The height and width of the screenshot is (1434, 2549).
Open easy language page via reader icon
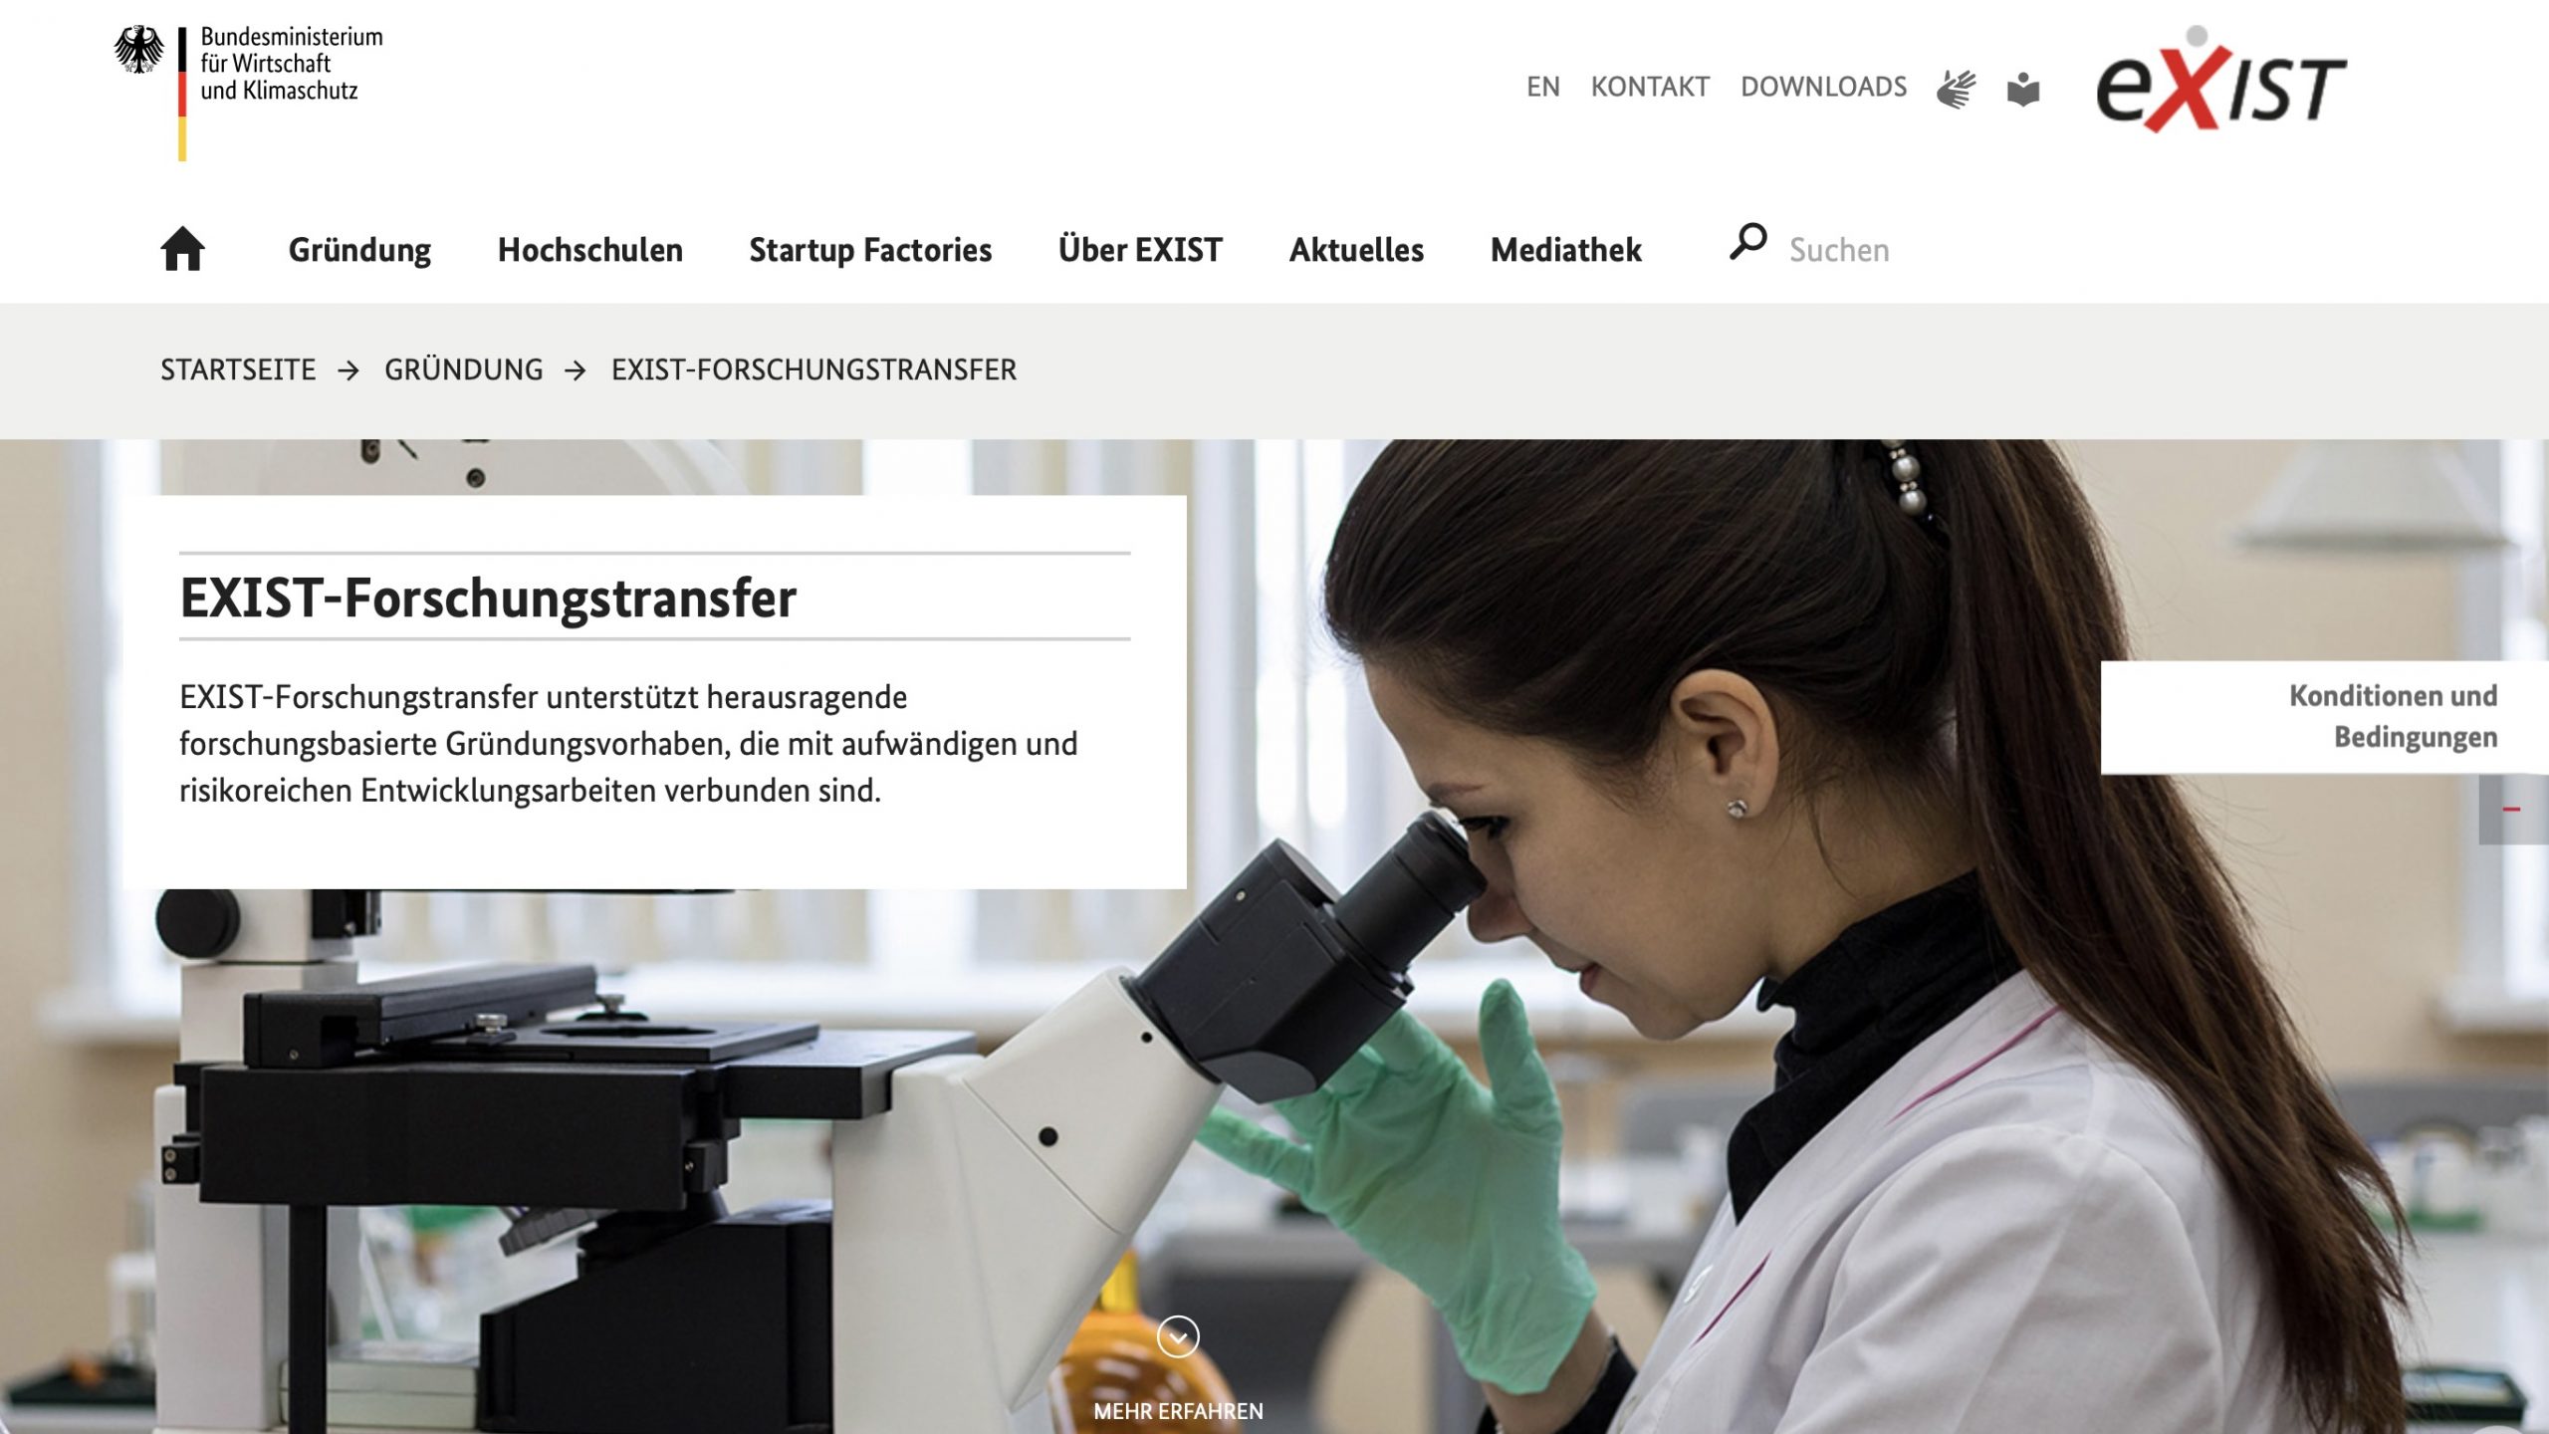2023,89
